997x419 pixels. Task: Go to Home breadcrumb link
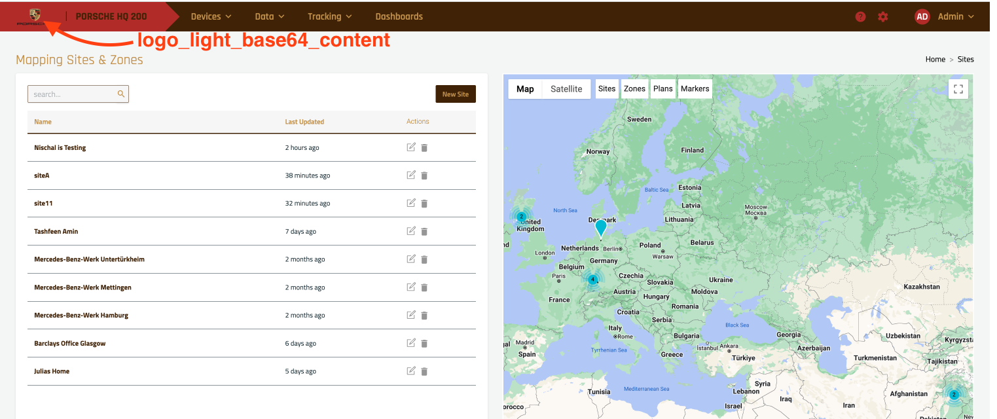pyautogui.click(x=935, y=59)
